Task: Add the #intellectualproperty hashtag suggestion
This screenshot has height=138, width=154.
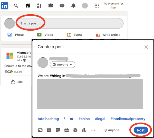Action: click(x=128, y=119)
